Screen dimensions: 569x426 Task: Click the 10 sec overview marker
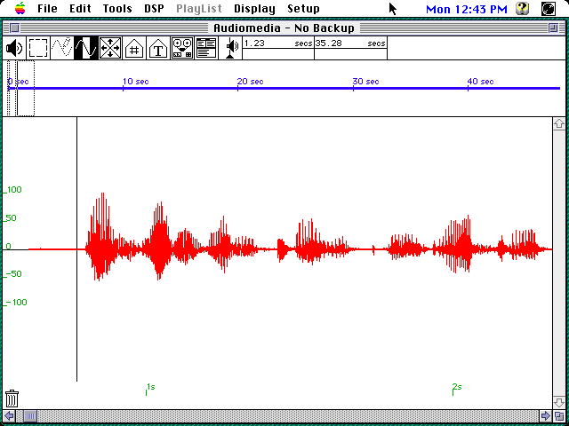pos(135,82)
